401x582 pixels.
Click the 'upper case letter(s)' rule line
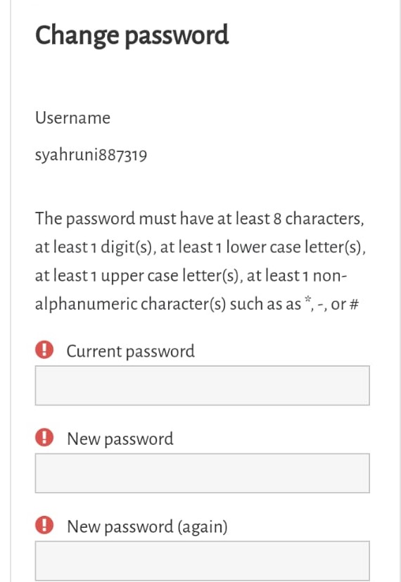coord(191,276)
